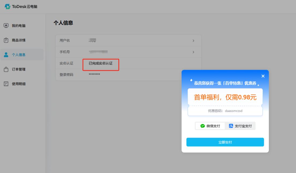Close the coupon popup with the X
This screenshot has height=173, width=296.
pyautogui.click(x=263, y=76)
